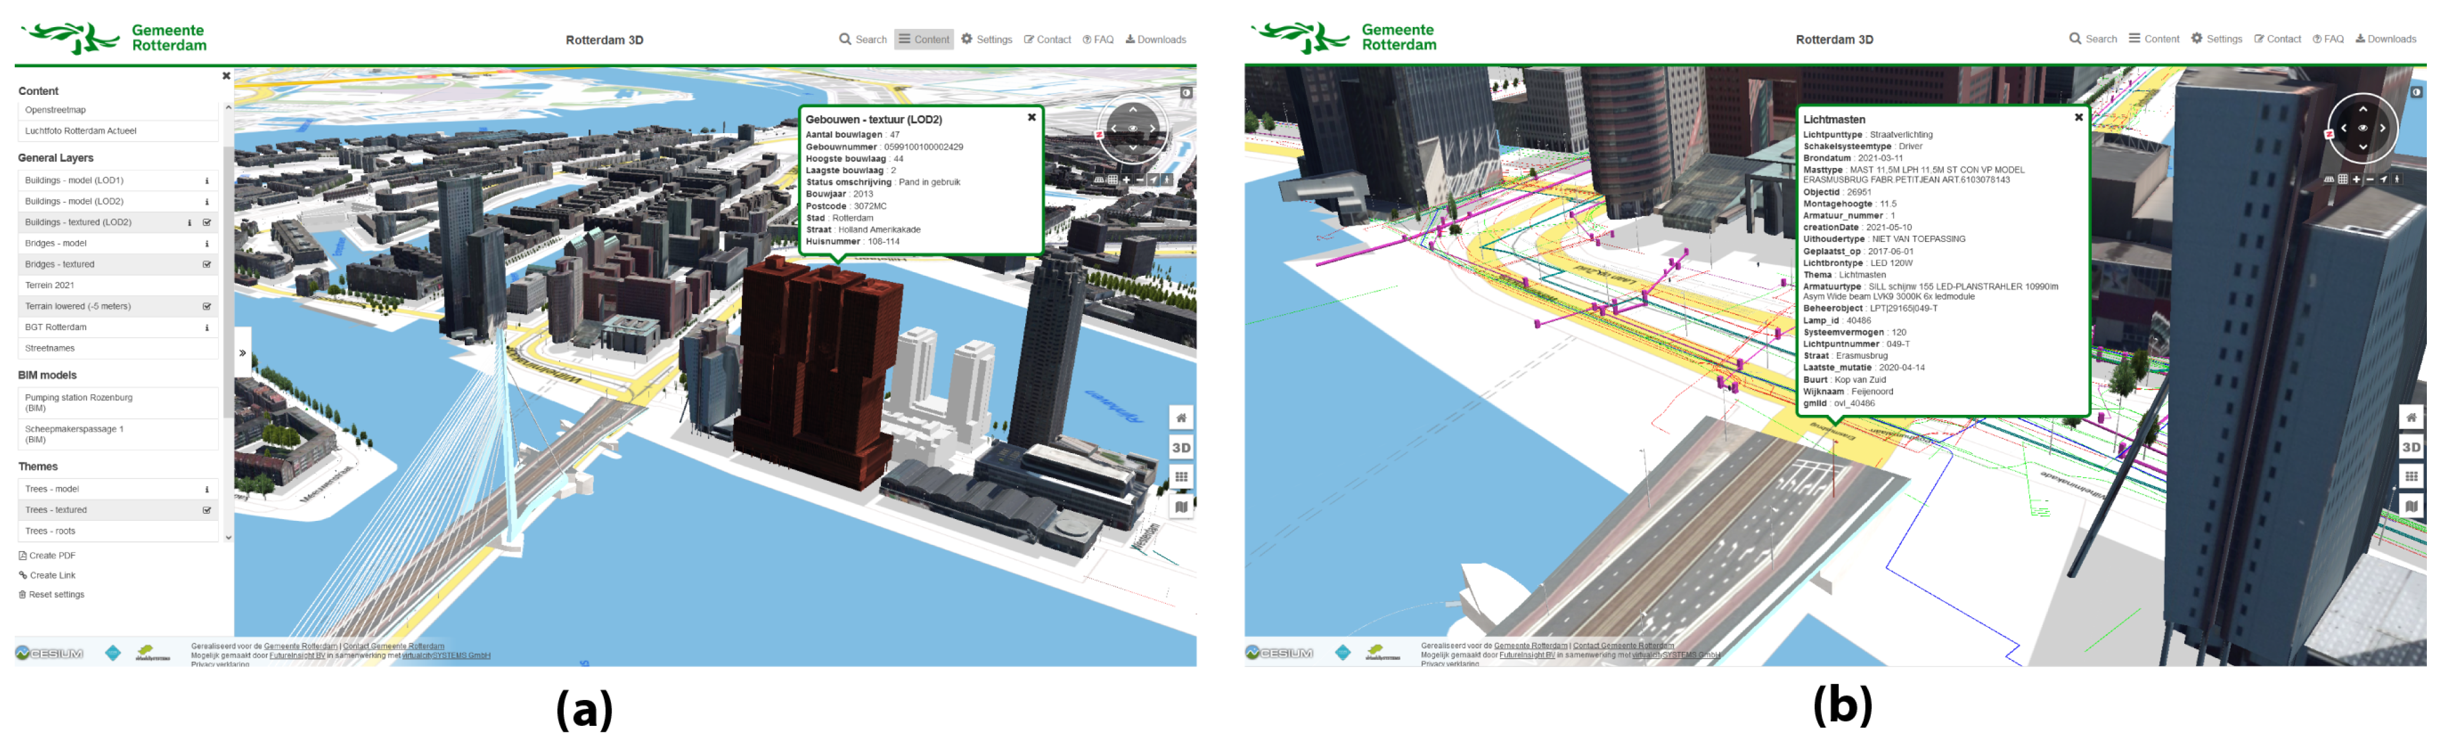The width and height of the screenshot is (2441, 743).
Task: Click the map icon button in left map
Action: click(x=1181, y=507)
